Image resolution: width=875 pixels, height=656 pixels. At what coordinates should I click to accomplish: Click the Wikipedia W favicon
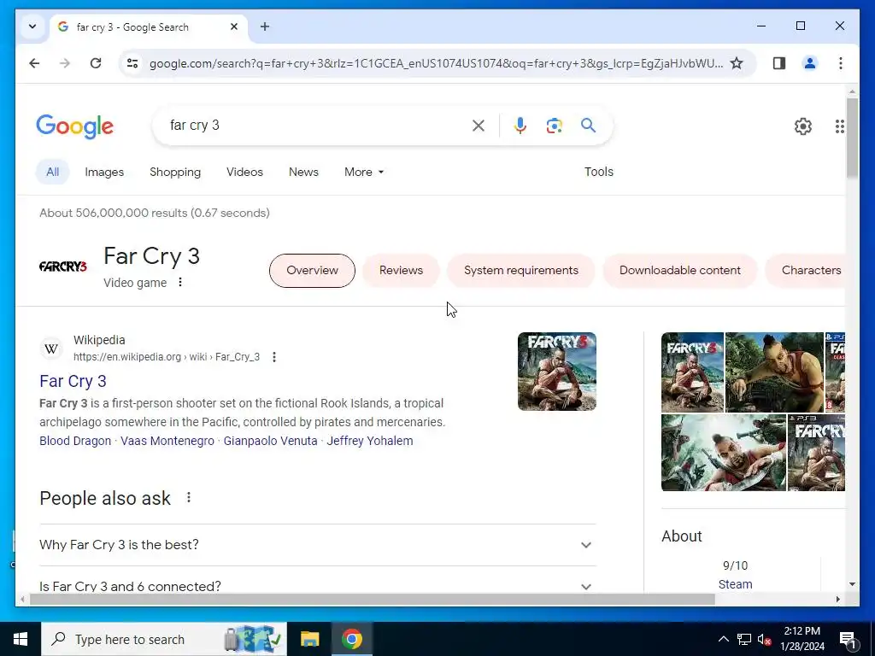(51, 348)
